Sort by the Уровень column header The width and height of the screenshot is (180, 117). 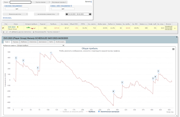(x=119, y=24)
